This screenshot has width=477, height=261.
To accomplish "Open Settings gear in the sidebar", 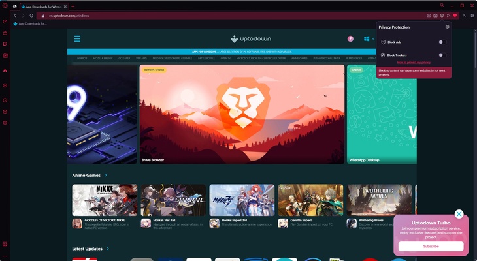I will pyautogui.click(x=5, y=123).
